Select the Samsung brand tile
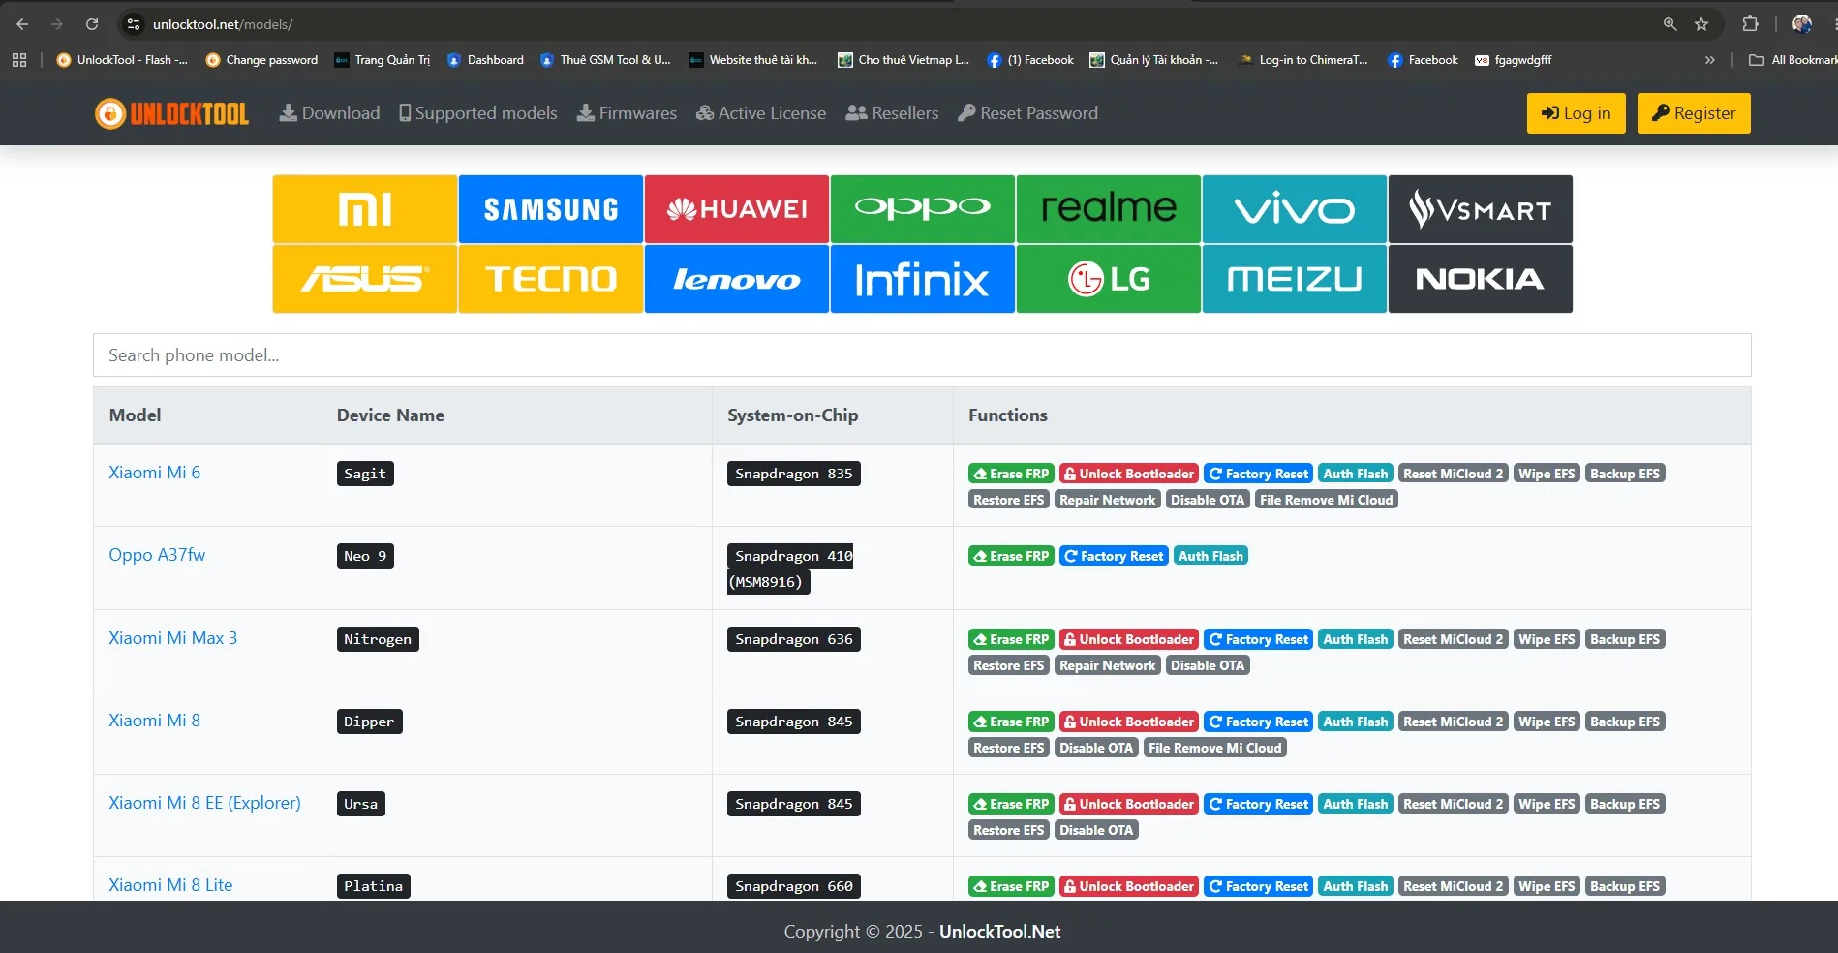The width and height of the screenshot is (1838, 953). (x=551, y=209)
